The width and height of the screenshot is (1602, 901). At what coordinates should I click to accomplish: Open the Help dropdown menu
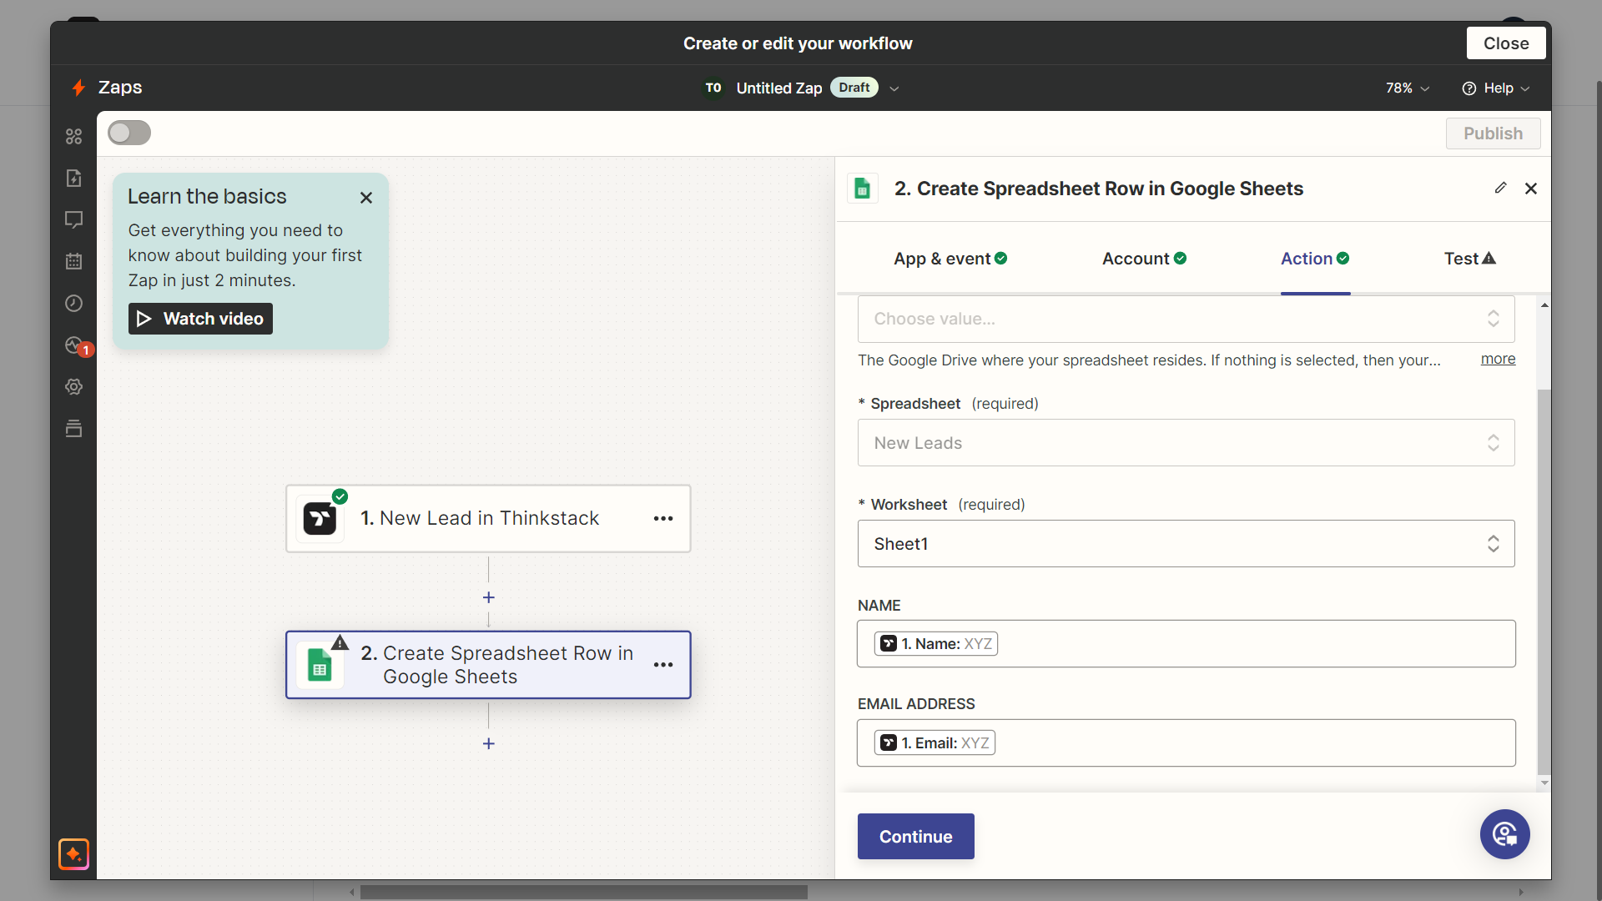1496,88
